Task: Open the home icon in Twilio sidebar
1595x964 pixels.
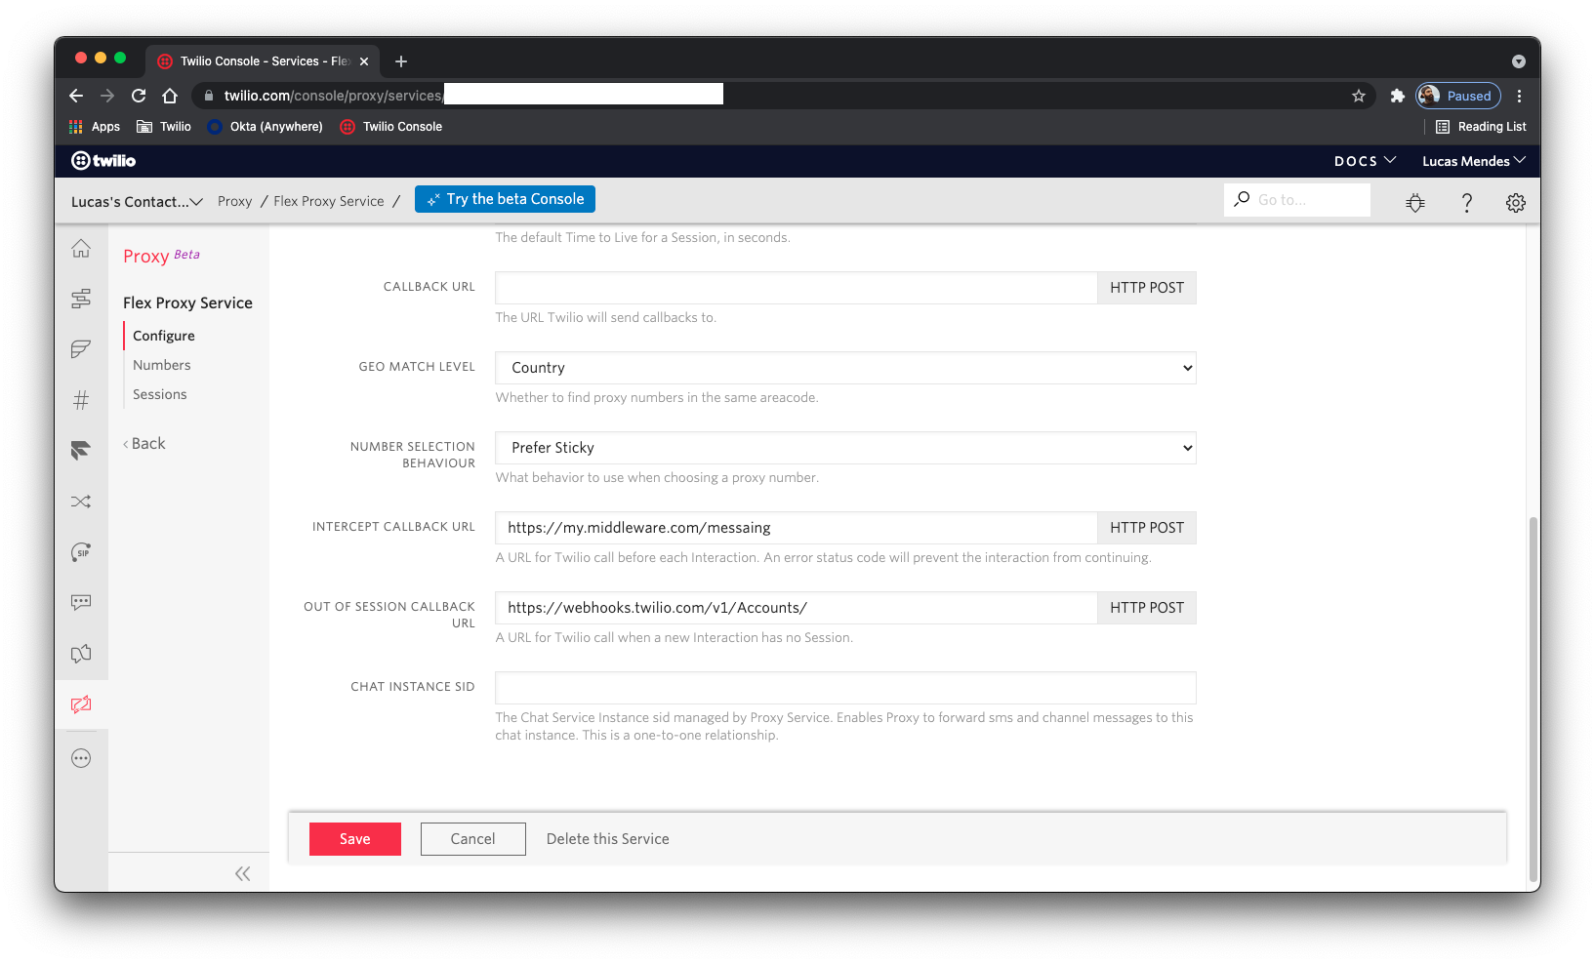Action: click(81, 249)
